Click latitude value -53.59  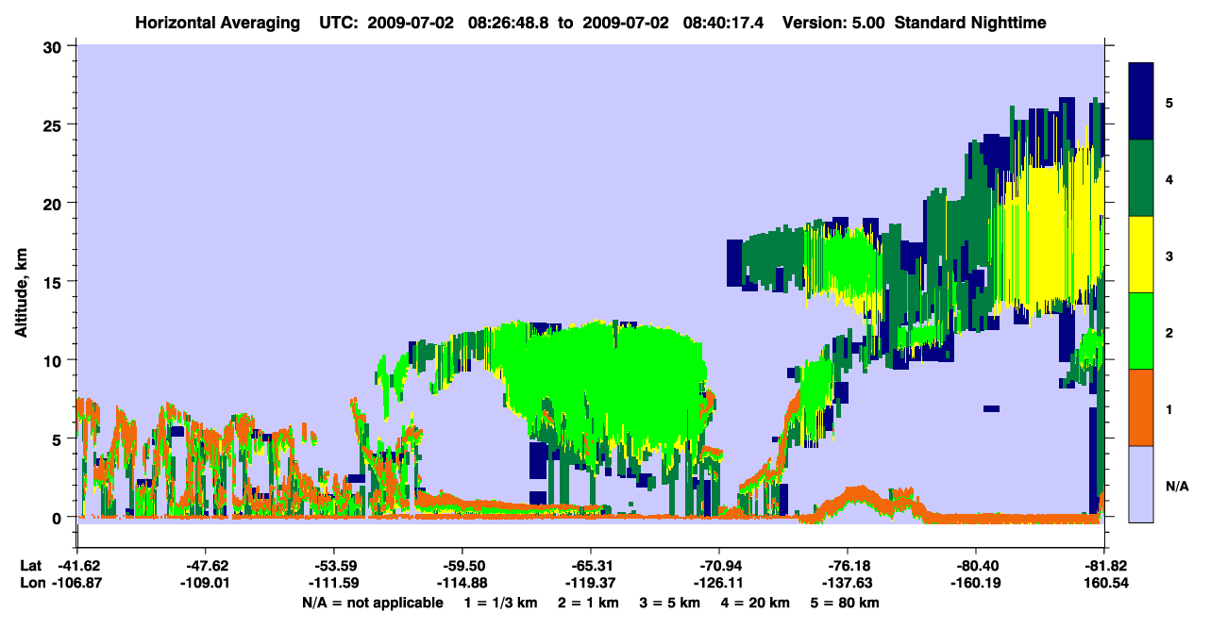pyautogui.click(x=333, y=566)
